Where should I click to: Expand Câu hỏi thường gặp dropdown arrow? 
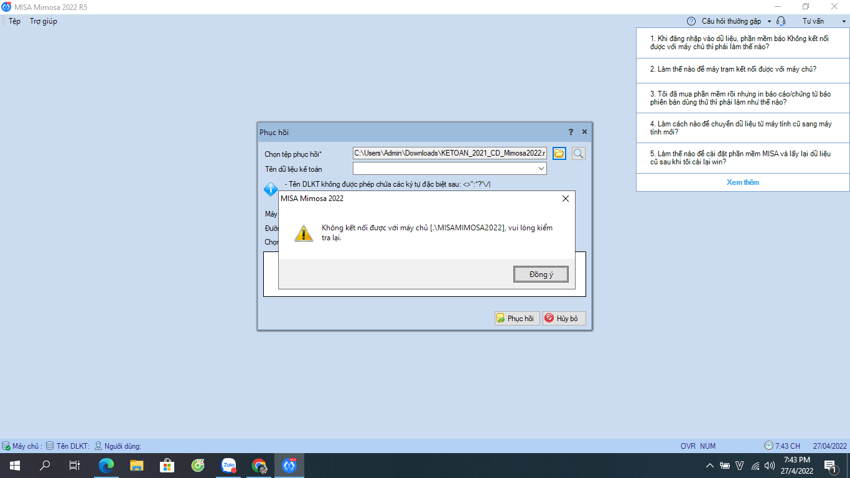pyautogui.click(x=769, y=21)
